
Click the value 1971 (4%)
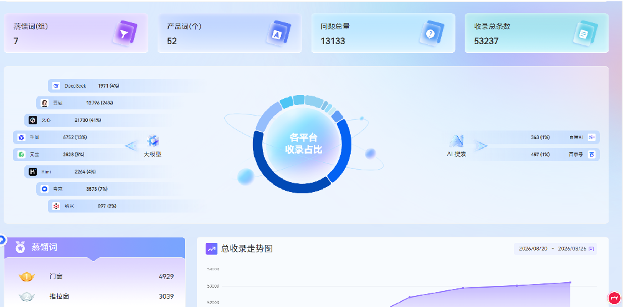tap(108, 86)
